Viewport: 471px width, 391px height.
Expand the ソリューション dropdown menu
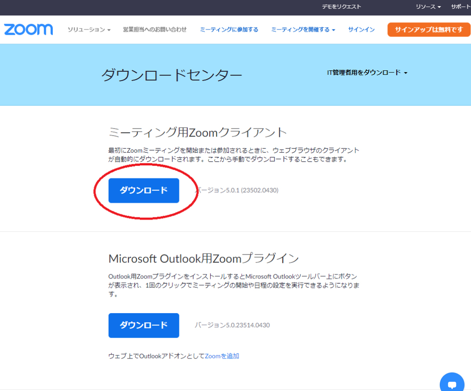click(x=89, y=30)
